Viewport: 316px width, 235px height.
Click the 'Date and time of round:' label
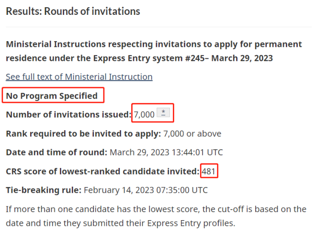(x=56, y=152)
